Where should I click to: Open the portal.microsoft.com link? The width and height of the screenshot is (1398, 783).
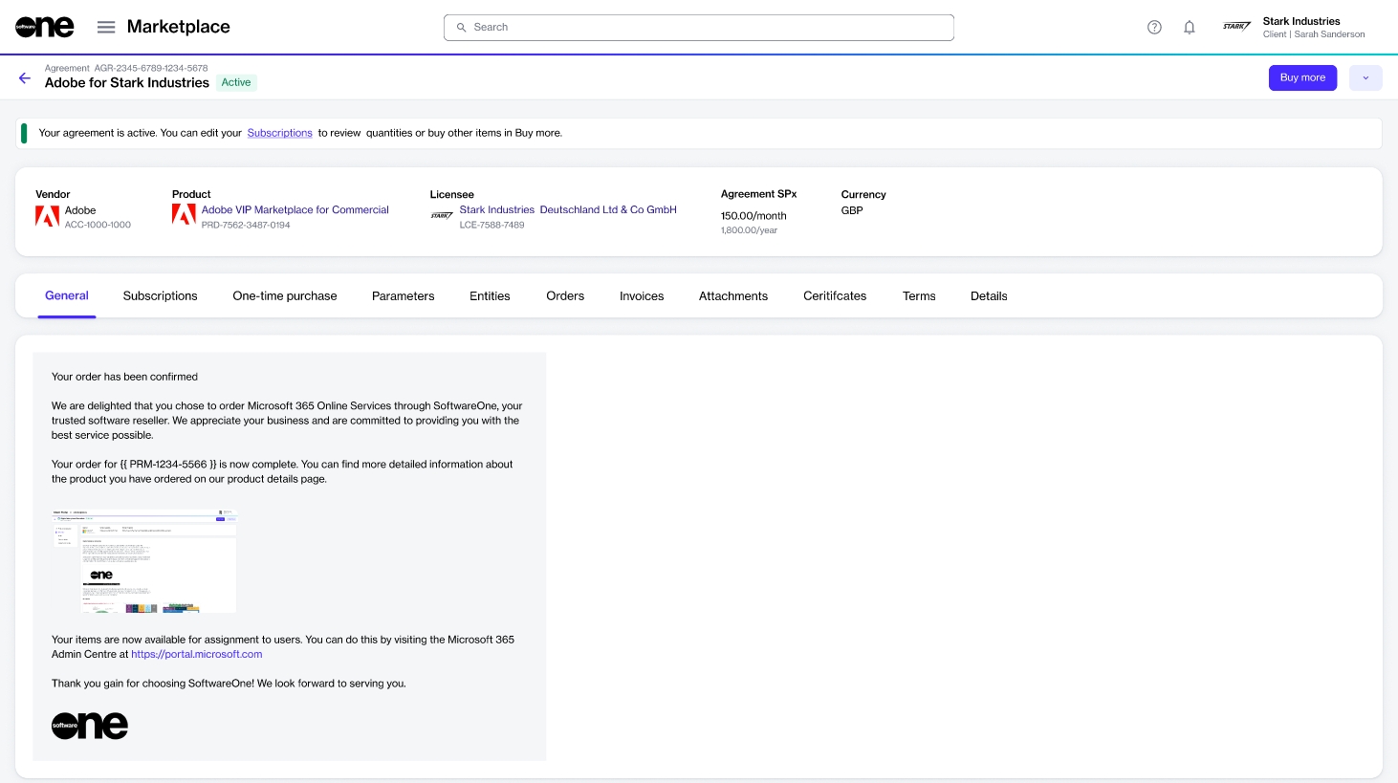click(x=196, y=654)
